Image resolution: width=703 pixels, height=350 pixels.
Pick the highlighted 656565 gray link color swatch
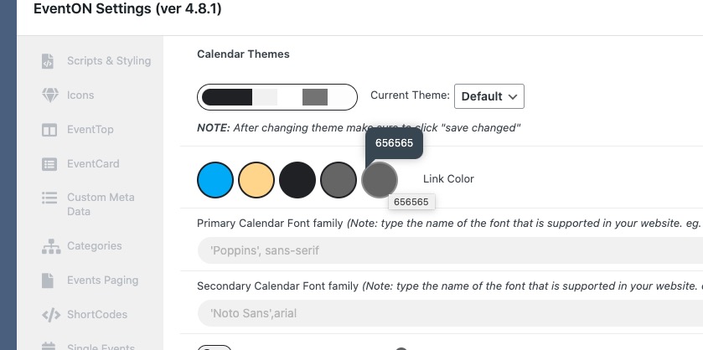click(380, 180)
